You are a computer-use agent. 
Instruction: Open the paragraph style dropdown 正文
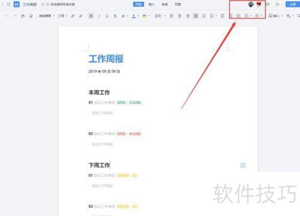pos(160,16)
